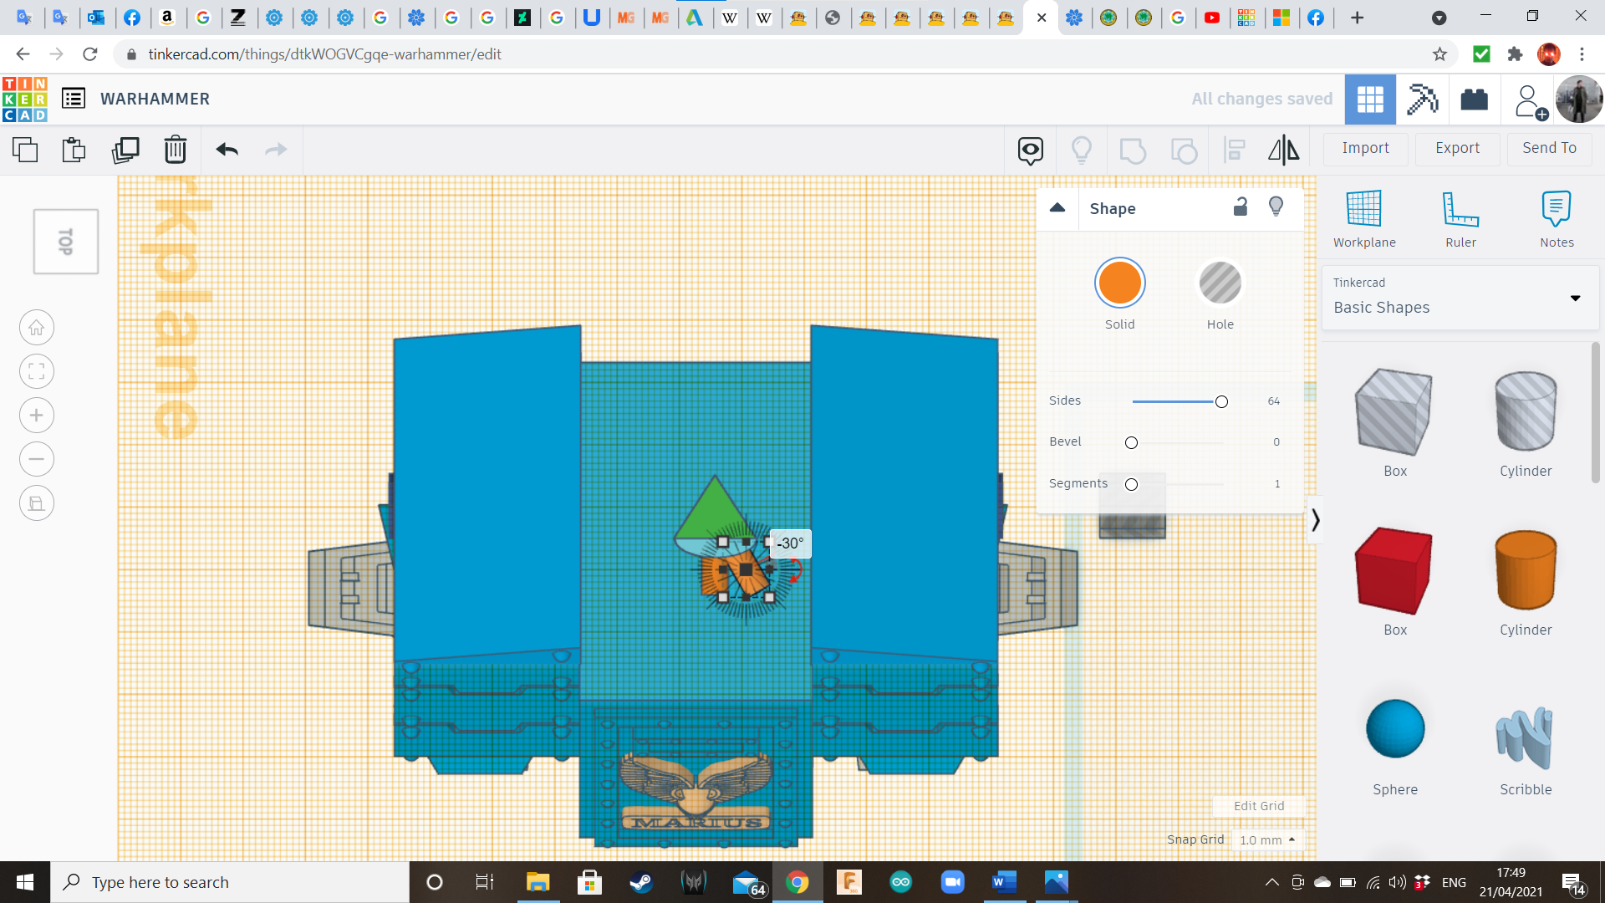This screenshot has height=903, width=1605.
Task: Collapse the Shape inspector panel
Action: click(1057, 208)
